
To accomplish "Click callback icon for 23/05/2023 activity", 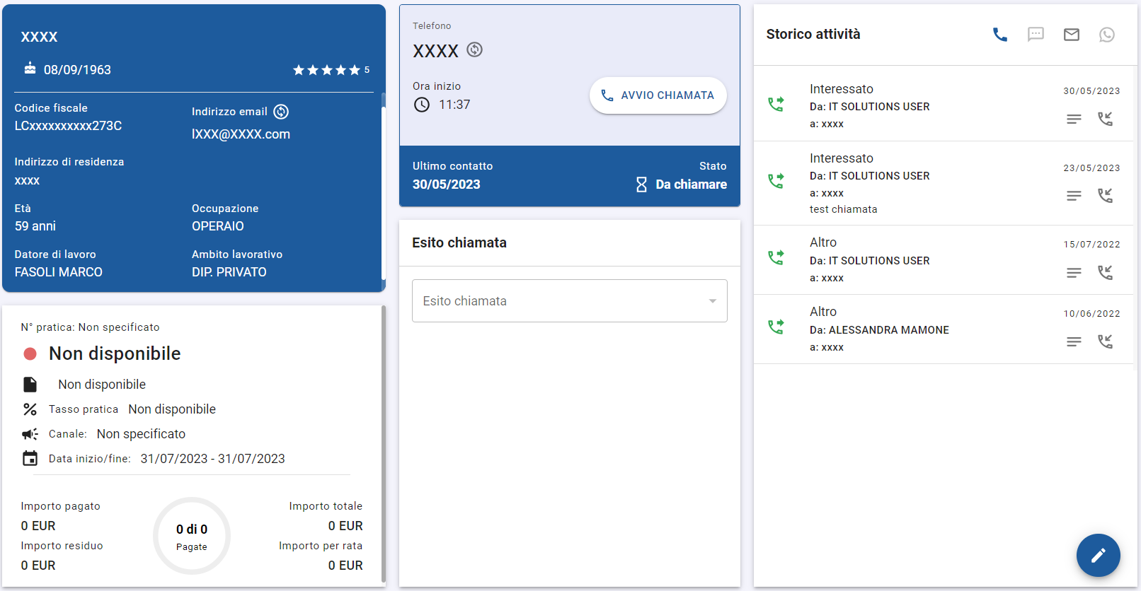I will (x=1105, y=195).
